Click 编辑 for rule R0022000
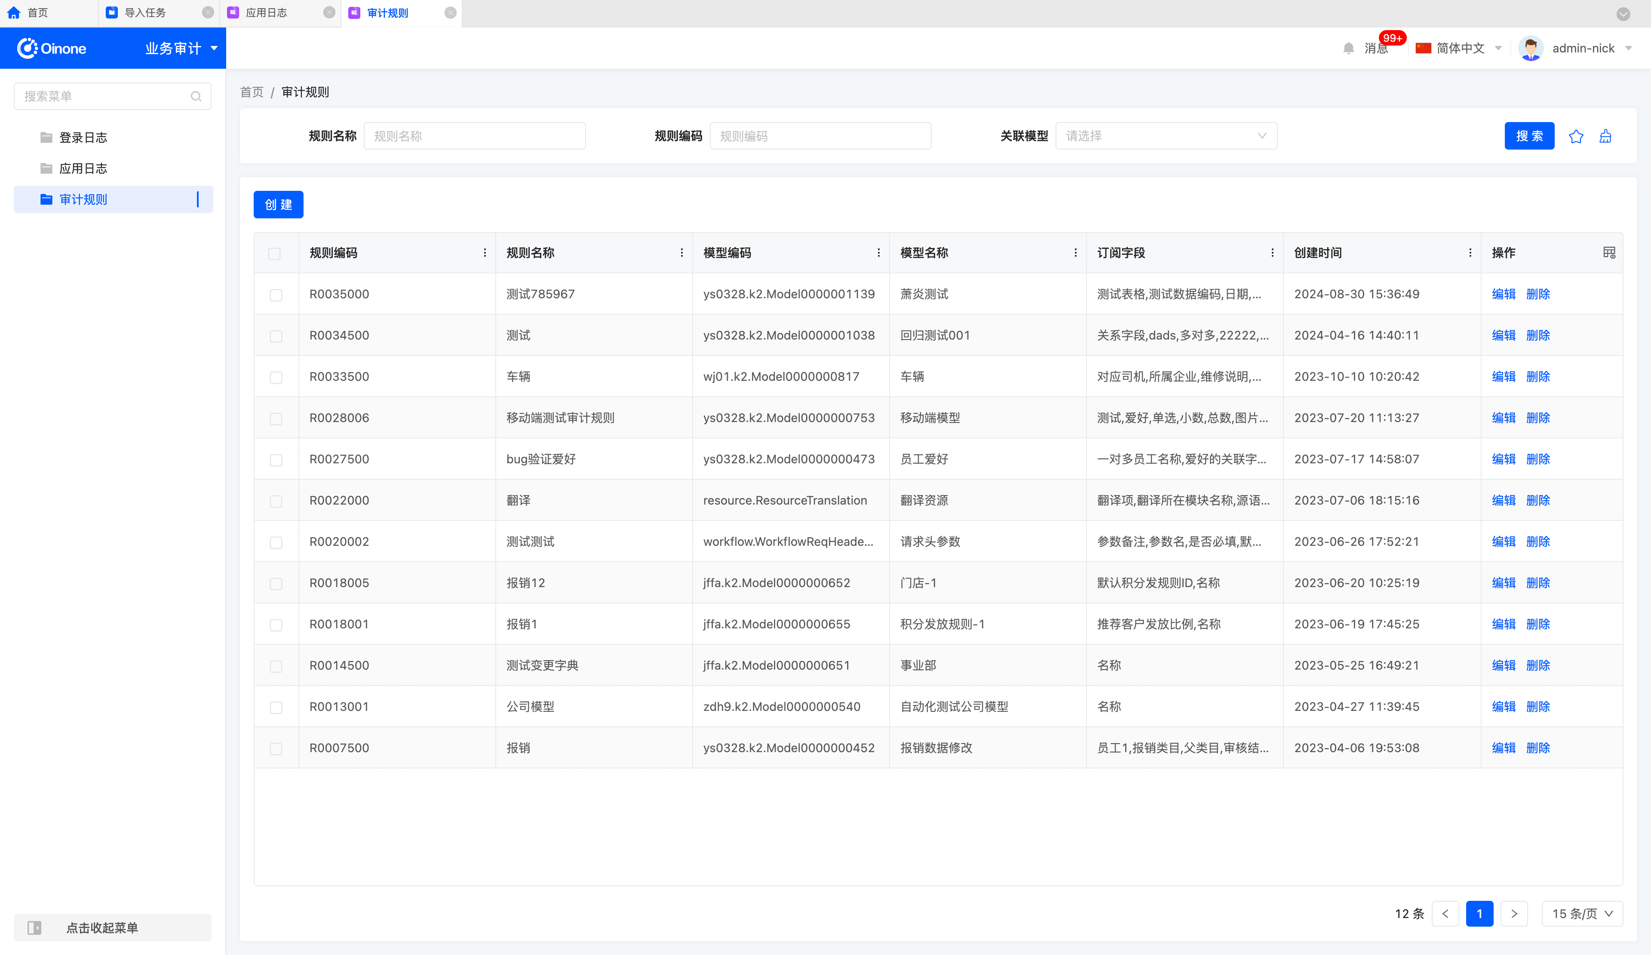This screenshot has width=1651, height=955. coord(1504,500)
